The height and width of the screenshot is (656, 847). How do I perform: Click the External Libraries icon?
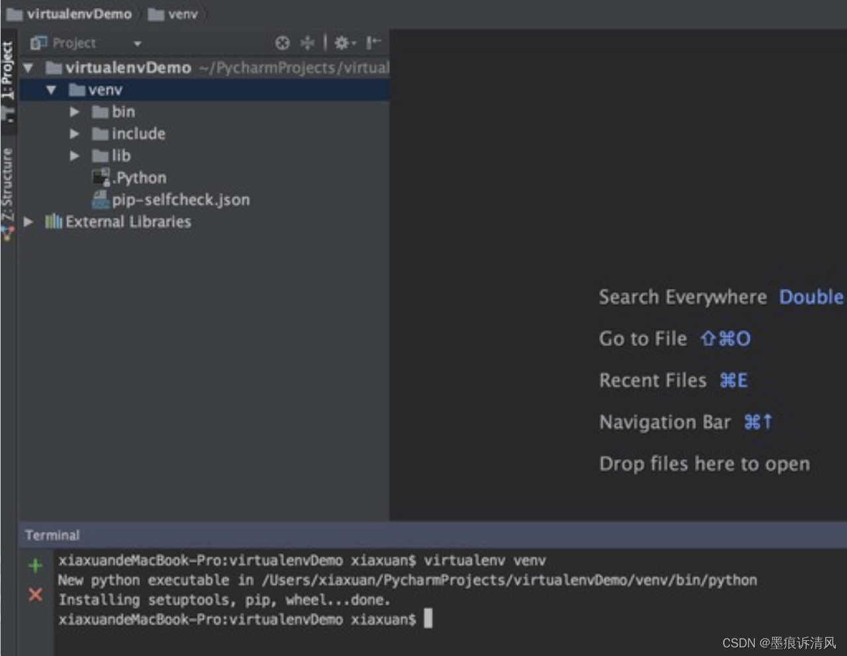(53, 222)
